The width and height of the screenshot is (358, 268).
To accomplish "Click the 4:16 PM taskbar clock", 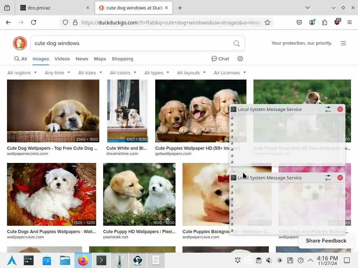I will click(327, 260).
